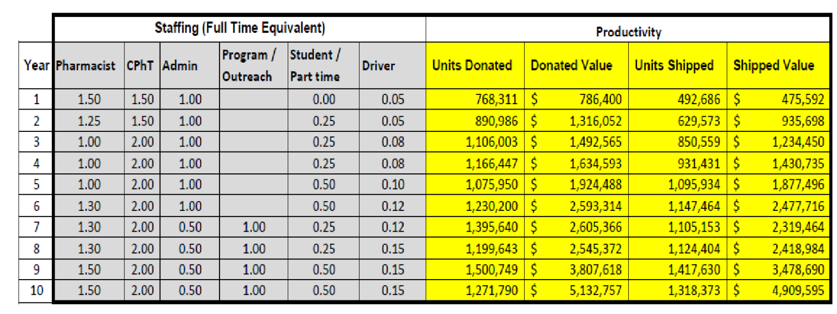This screenshot has height=314, width=837.
Task: Click the Student / Part time header
Action: (314, 66)
